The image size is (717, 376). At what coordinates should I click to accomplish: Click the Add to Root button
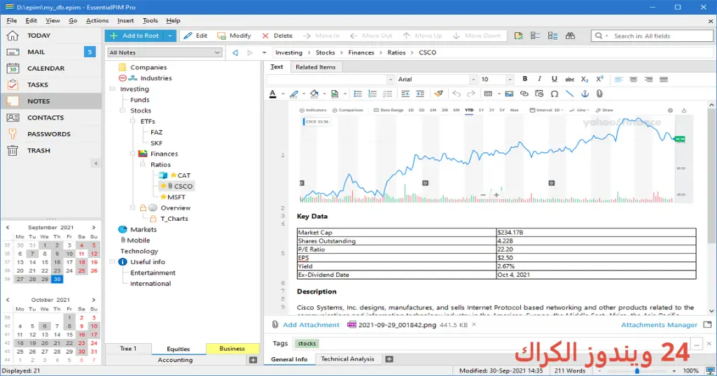[x=134, y=36]
